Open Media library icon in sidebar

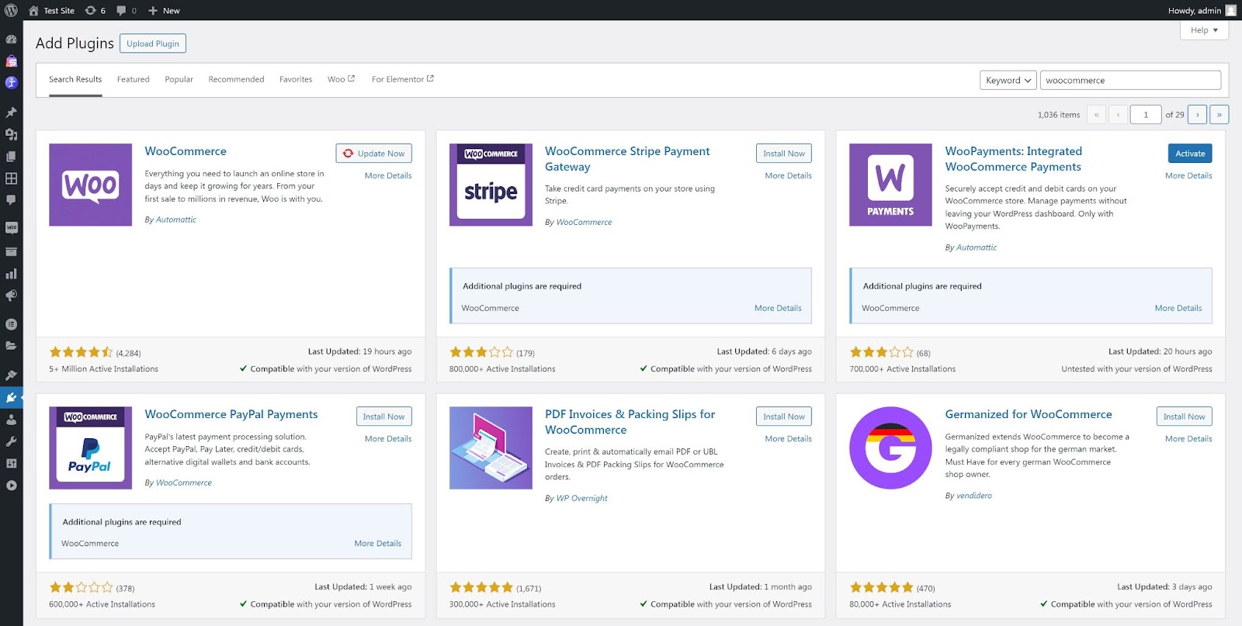(11, 134)
